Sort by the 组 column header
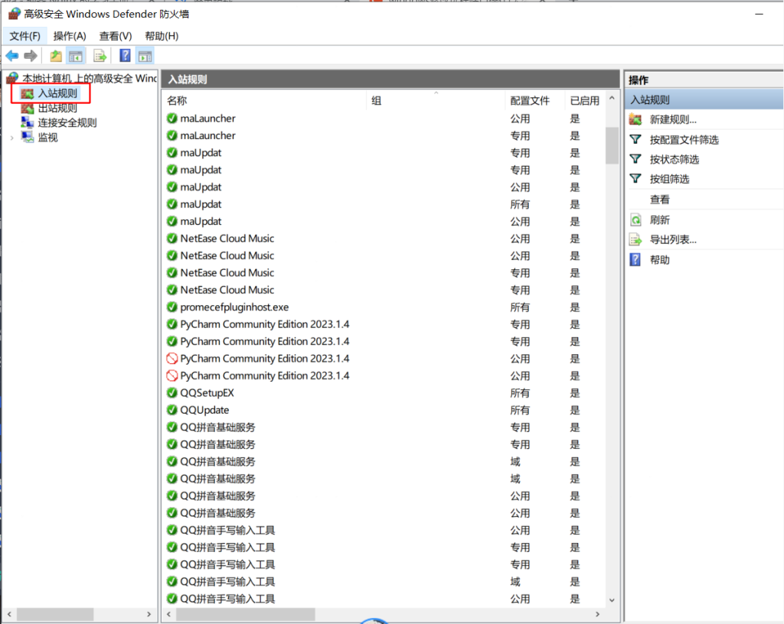784x624 pixels. pos(436,100)
